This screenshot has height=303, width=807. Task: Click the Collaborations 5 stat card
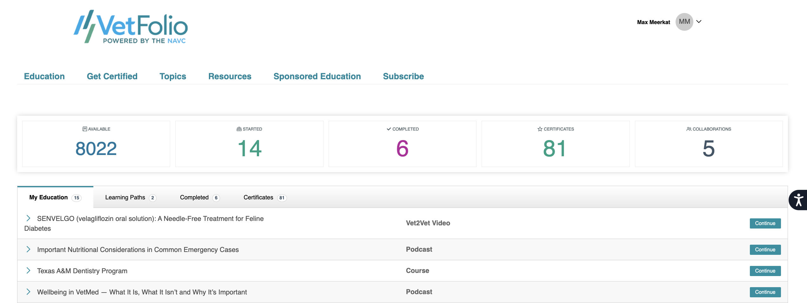[709, 144]
